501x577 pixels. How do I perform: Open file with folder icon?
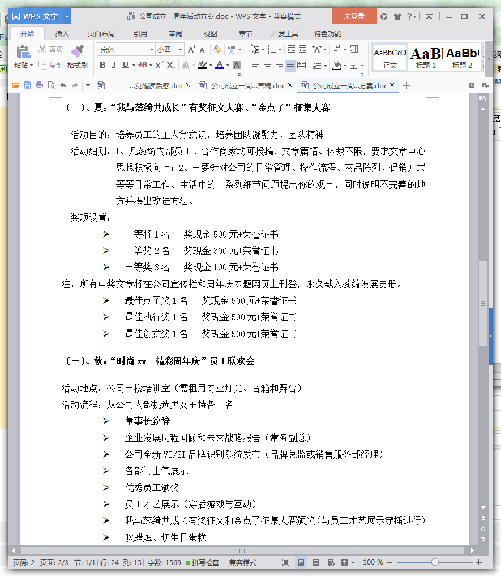(15, 85)
